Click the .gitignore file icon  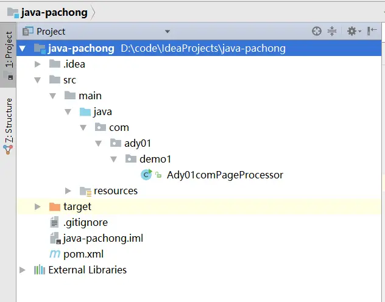54,222
